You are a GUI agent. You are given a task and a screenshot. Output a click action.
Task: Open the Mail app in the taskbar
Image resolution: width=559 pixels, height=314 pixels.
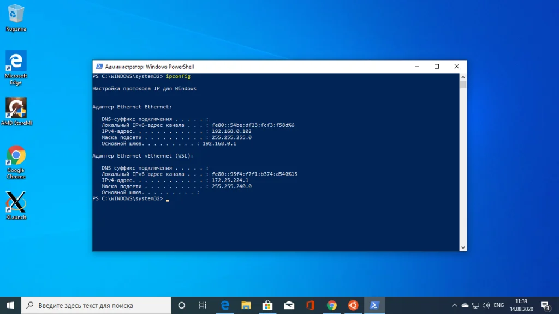[x=289, y=305]
